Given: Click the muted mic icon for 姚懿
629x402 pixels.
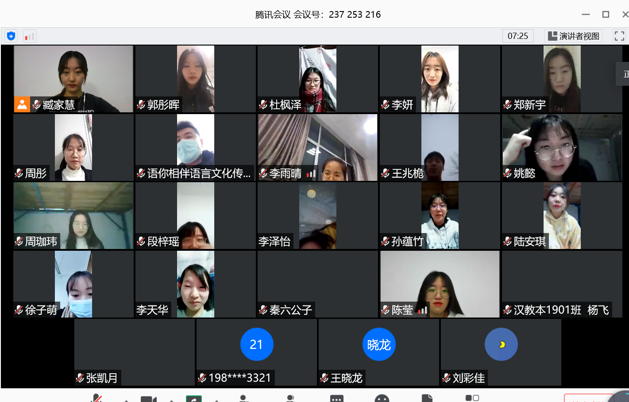Looking at the screenshot, I should pyautogui.click(x=508, y=173).
